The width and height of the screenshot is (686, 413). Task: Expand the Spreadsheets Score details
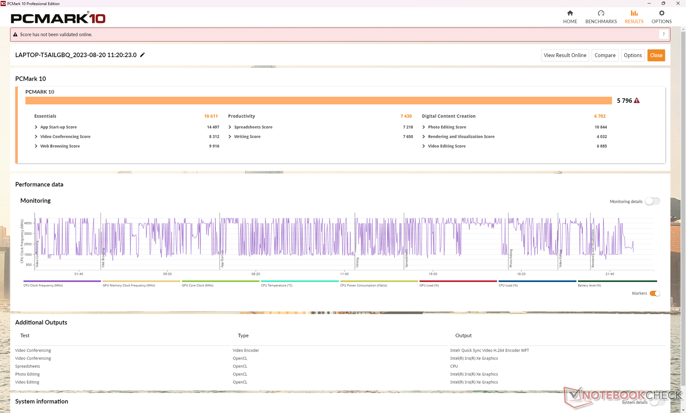(x=230, y=127)
